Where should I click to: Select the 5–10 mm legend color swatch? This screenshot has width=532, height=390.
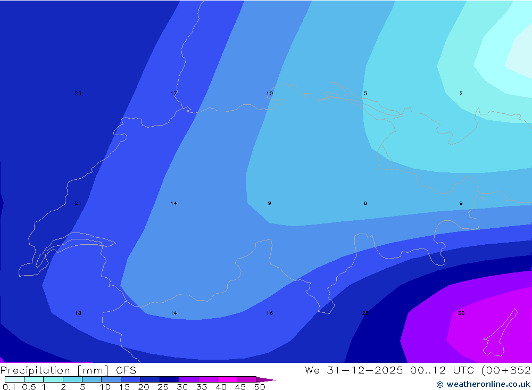[x=92, y=379]
